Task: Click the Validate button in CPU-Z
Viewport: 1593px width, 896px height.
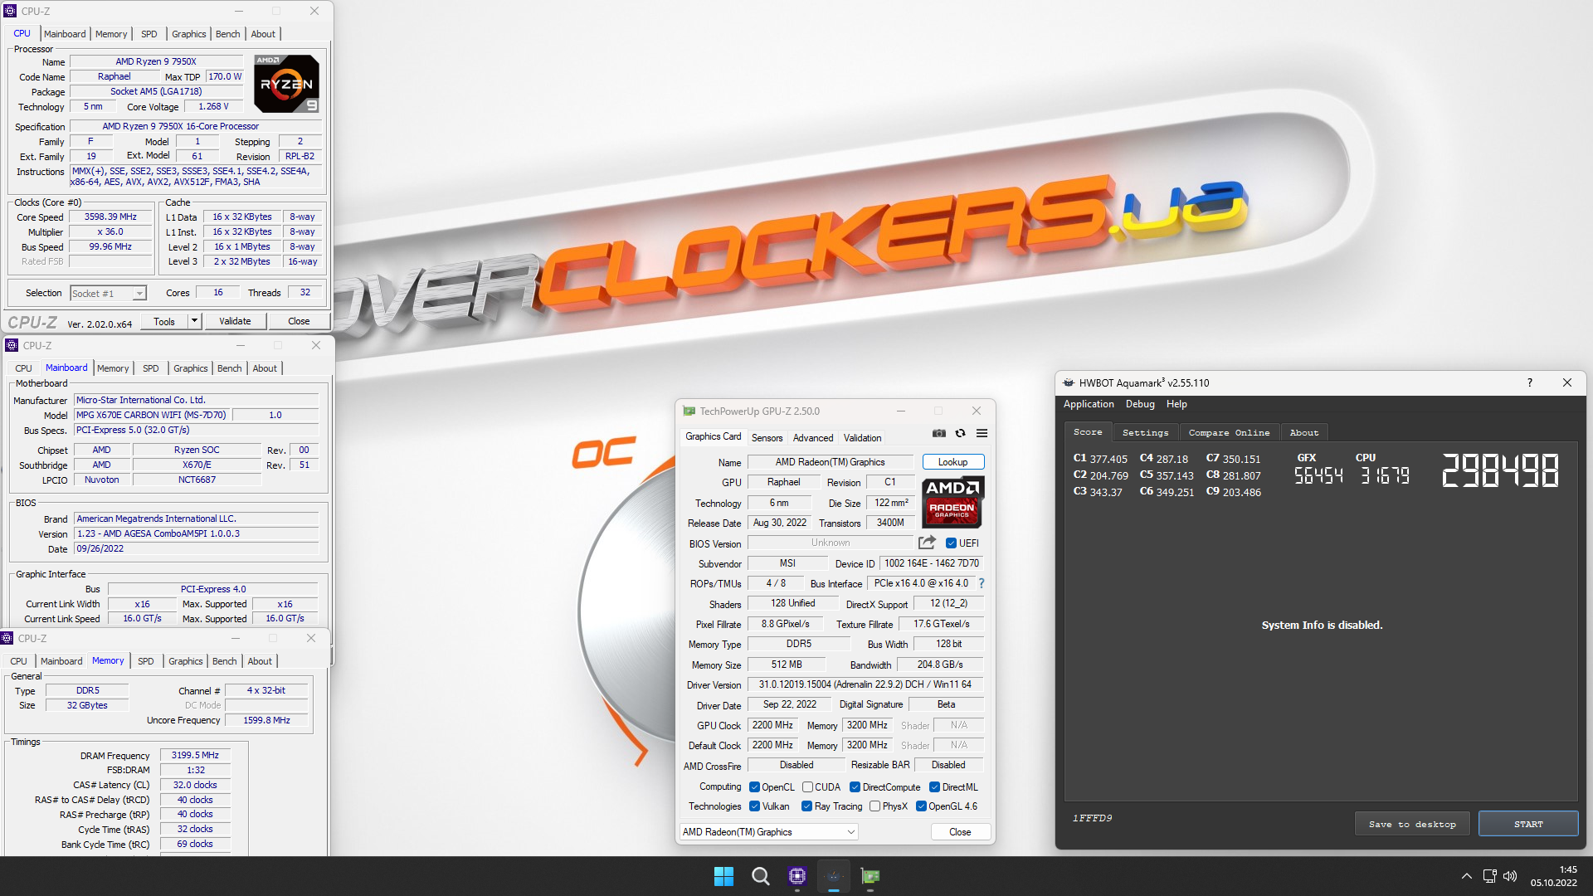Action: (x=235, y=321)
